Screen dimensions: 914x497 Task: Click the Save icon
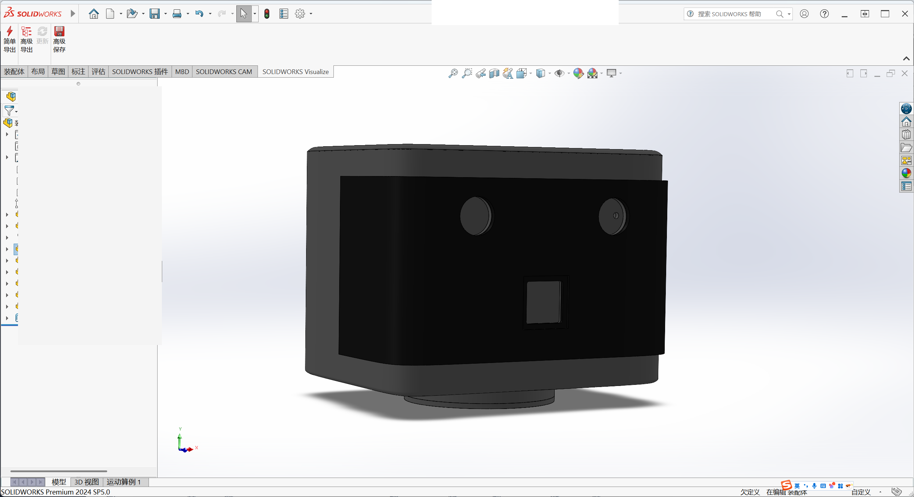point(155,14)
